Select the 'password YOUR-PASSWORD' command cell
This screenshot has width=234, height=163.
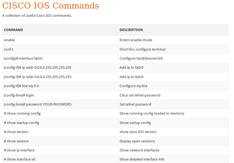point(38,104)
